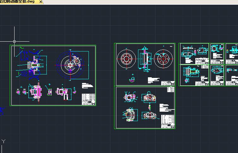
Task: Click the large brake assembly drawing sheet
Action: point(53,75)
